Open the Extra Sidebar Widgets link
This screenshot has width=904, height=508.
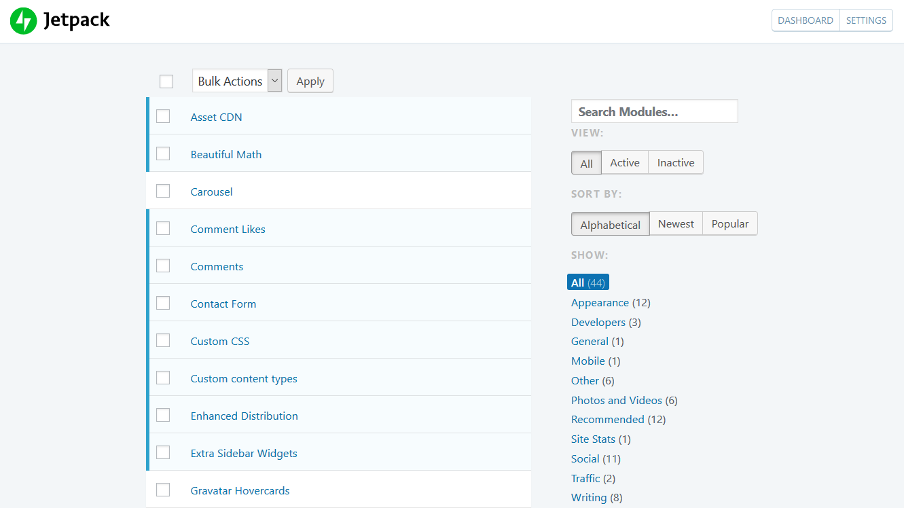tap(244, 453)
